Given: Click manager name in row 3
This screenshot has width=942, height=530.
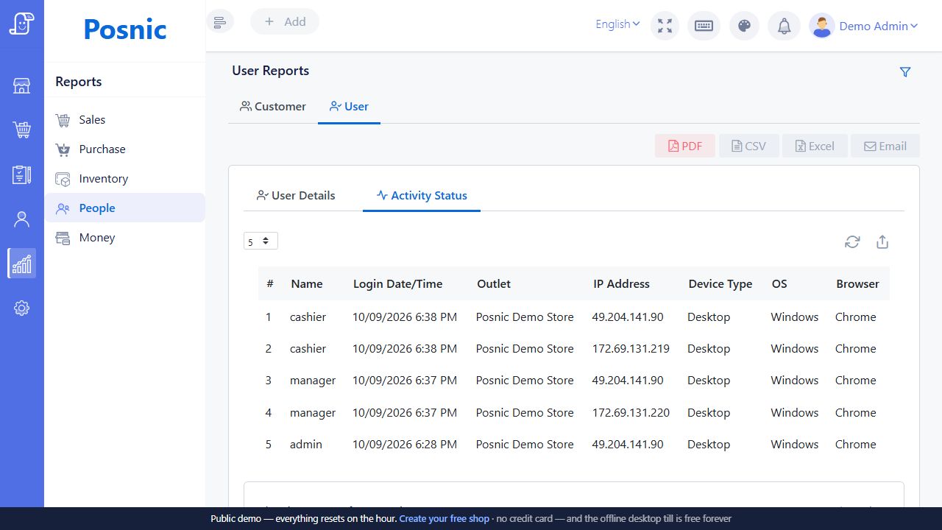Looking at the screenshot, I should click(x=313, y=380).
